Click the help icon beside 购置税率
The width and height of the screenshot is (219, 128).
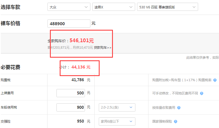[x=215, y=80]
